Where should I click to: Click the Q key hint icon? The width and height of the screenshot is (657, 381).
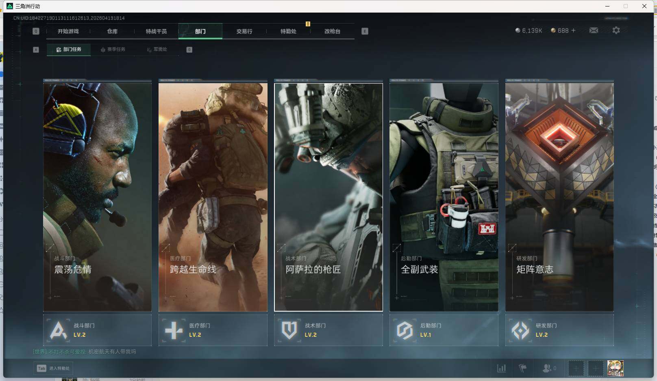36,31
